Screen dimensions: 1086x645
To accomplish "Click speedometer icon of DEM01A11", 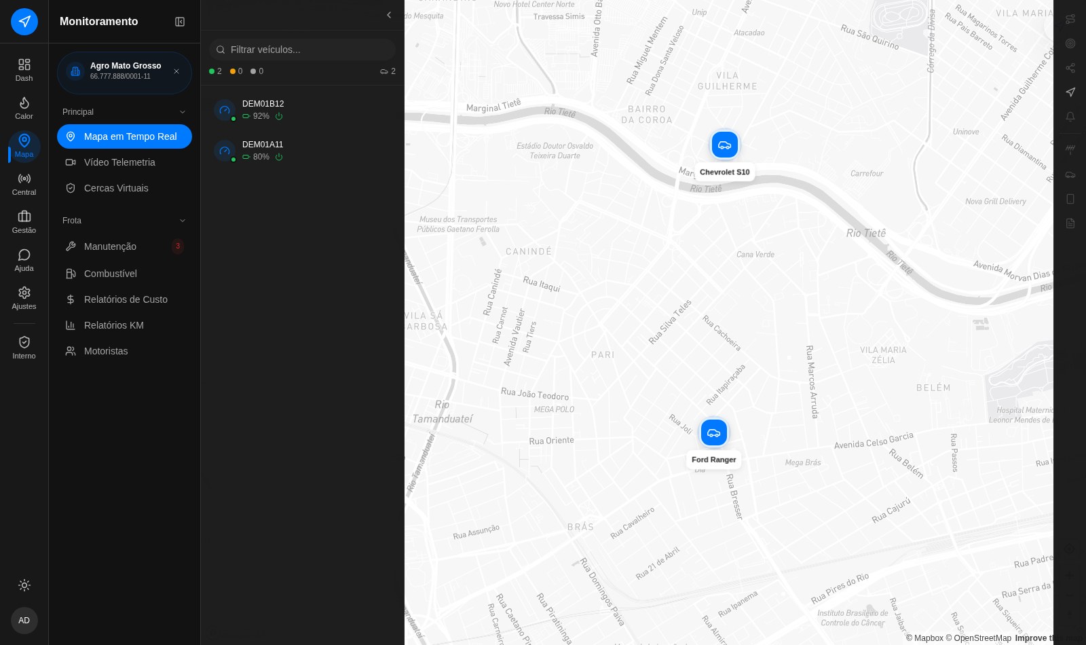I will point(225,151).
